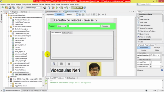Collapse Contêineres Swing palette section

point(138,14)
